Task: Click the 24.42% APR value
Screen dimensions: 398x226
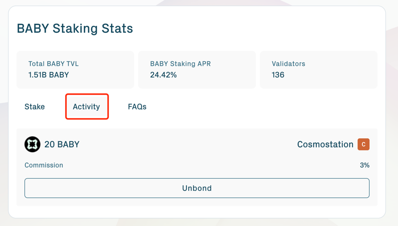Action: point(164,75)
